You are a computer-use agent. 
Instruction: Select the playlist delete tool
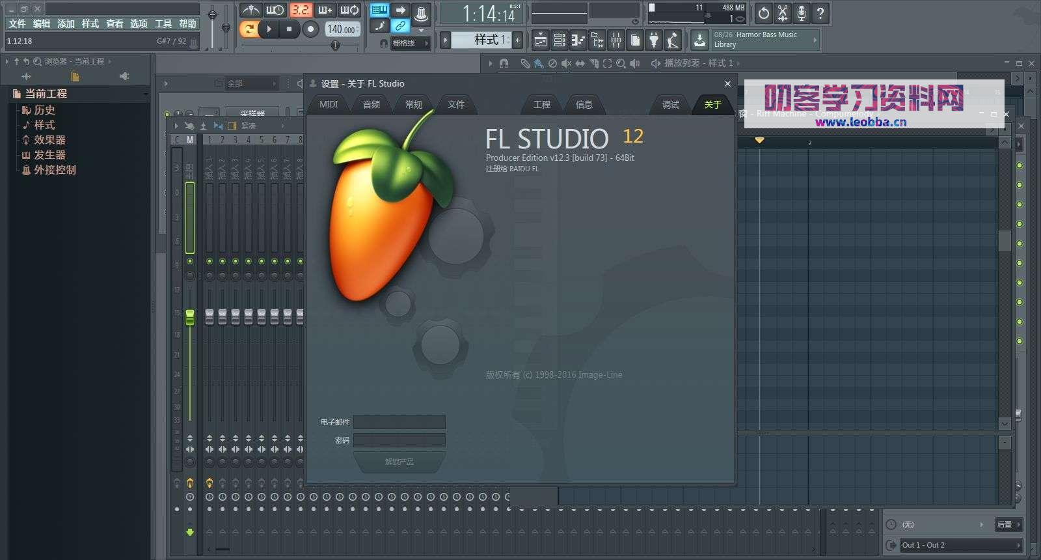[552, 63]
